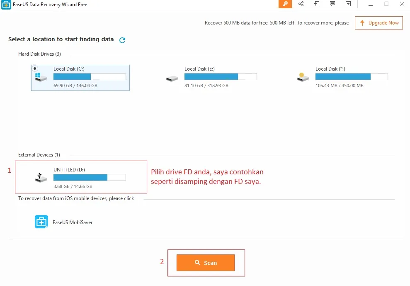
Task: Open the dropdown menu in the title bar
Action: pyautogui.click(x=348, y=4)
